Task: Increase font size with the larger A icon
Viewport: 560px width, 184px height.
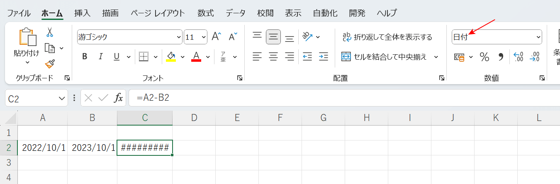Action: pyautogui.click(x=216, y=37)
